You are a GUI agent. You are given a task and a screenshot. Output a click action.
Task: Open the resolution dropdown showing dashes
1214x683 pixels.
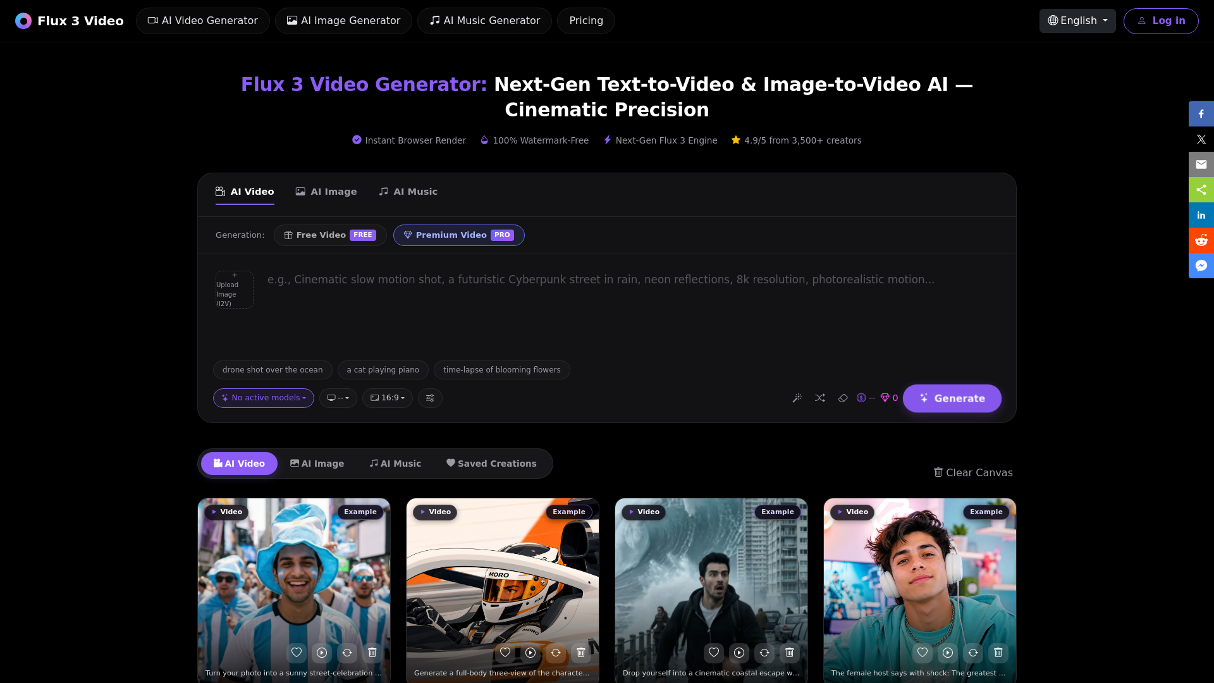point(338,398)
